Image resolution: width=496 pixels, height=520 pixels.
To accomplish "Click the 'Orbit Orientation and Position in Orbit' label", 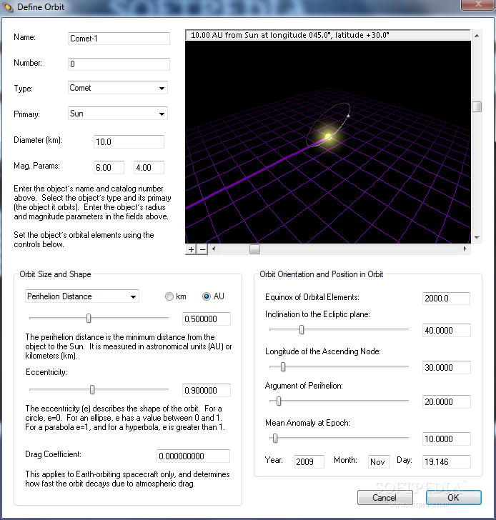I will pos(321,274).
